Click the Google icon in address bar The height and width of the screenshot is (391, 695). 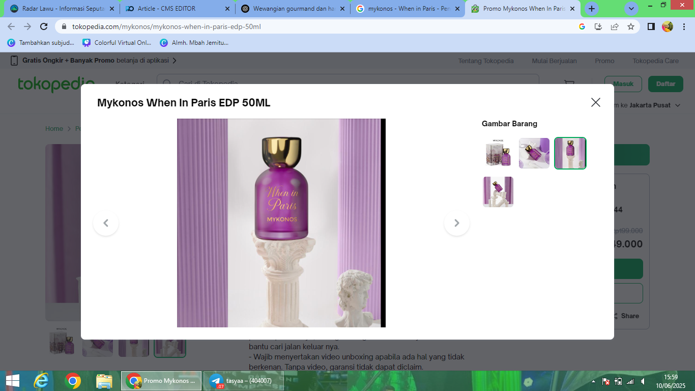click(582, 26)
